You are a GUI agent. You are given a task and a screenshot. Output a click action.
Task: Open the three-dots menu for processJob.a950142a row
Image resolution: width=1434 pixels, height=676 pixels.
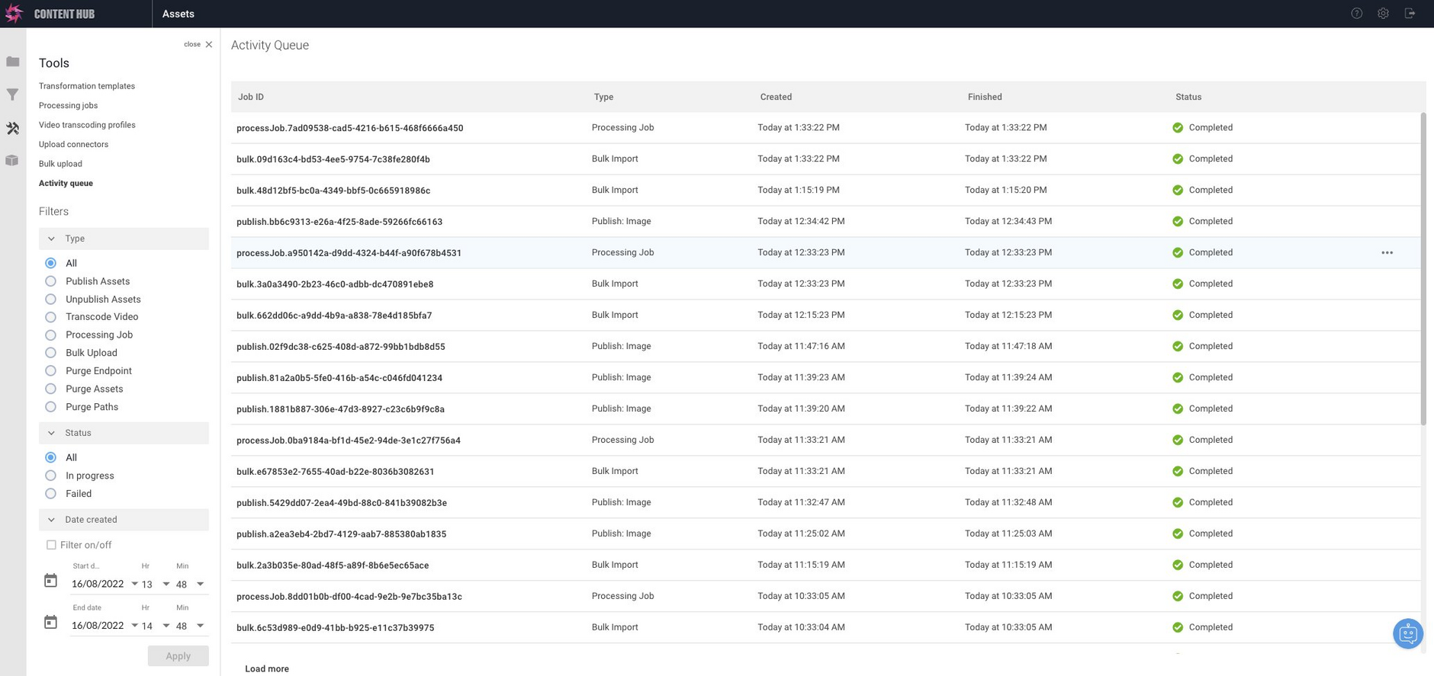click(1387, 253)
